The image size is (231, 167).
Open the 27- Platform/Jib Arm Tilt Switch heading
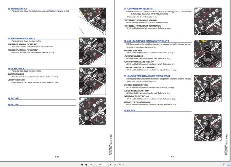(x=138, y=9)
